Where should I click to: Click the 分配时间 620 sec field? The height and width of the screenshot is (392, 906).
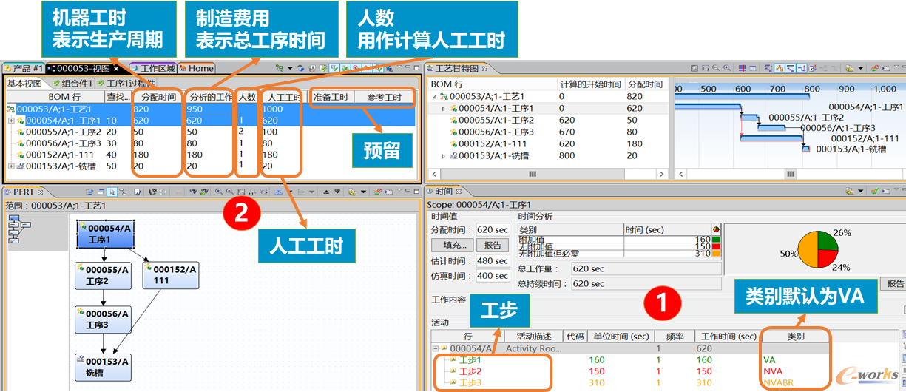click(x=492, y=230)
